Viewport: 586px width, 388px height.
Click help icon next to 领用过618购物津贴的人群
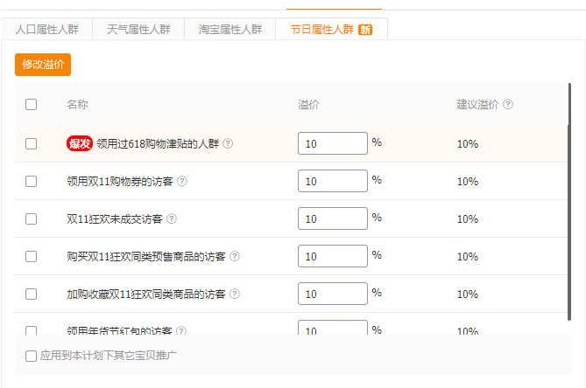(228, 144)
